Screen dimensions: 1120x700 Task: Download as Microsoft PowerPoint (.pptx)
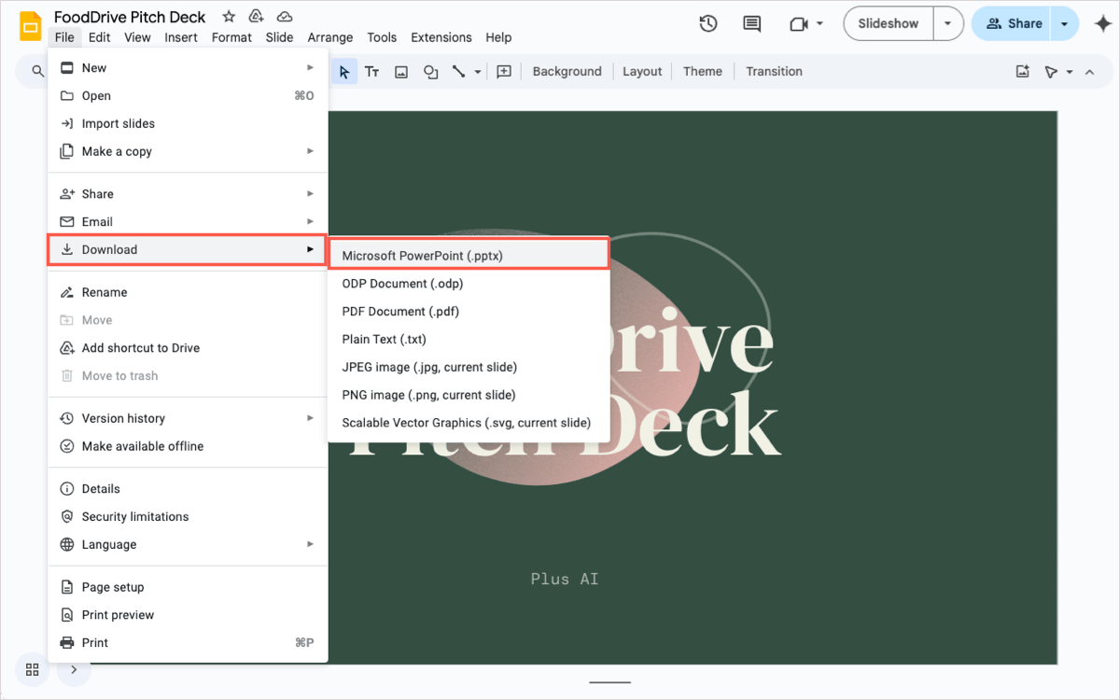(x=469, y=256)
